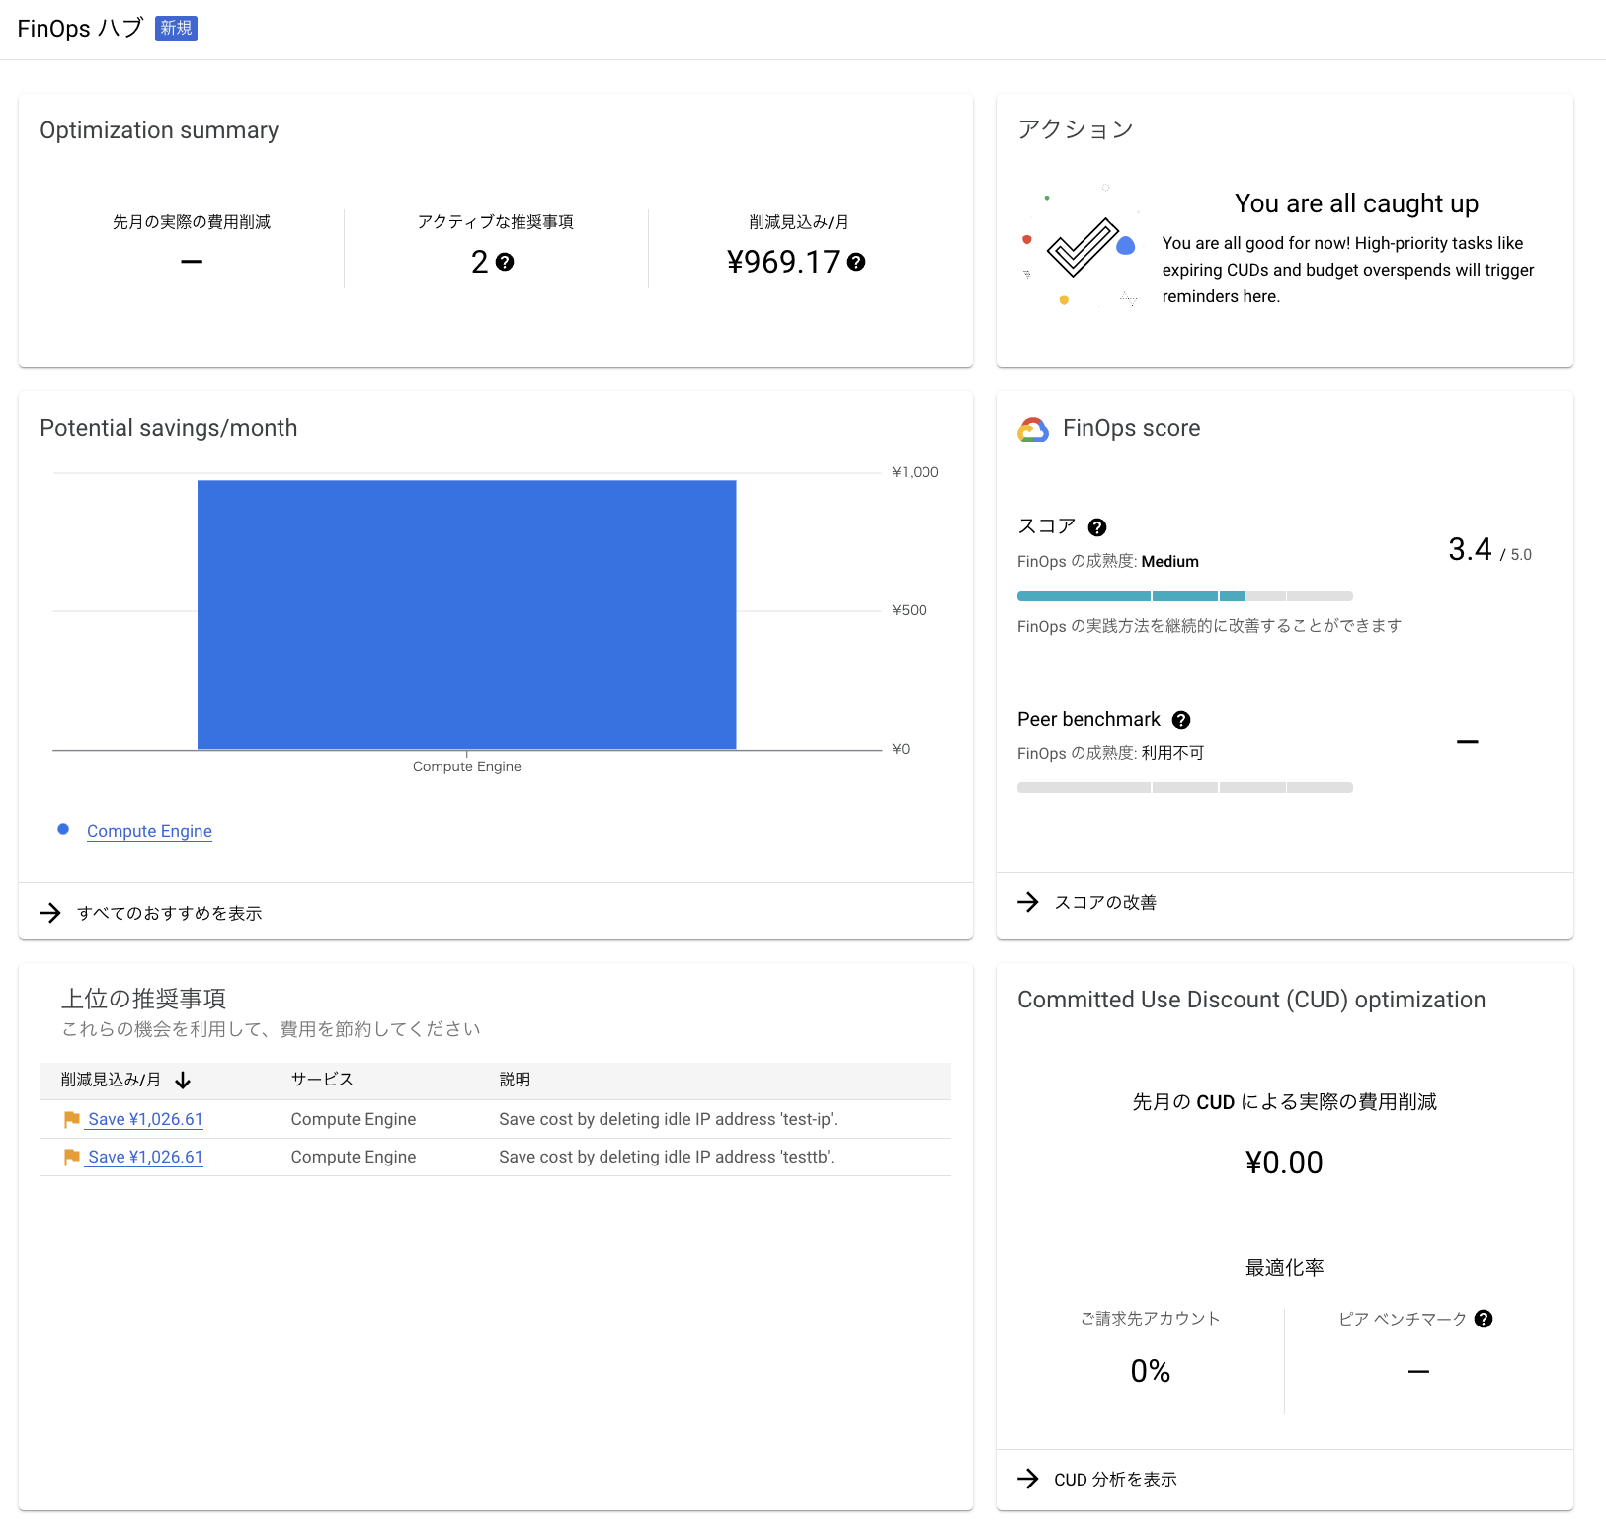Click the Google Cloud logo beside FinOps score
1606x1527 pixels.
(1032, 428)
